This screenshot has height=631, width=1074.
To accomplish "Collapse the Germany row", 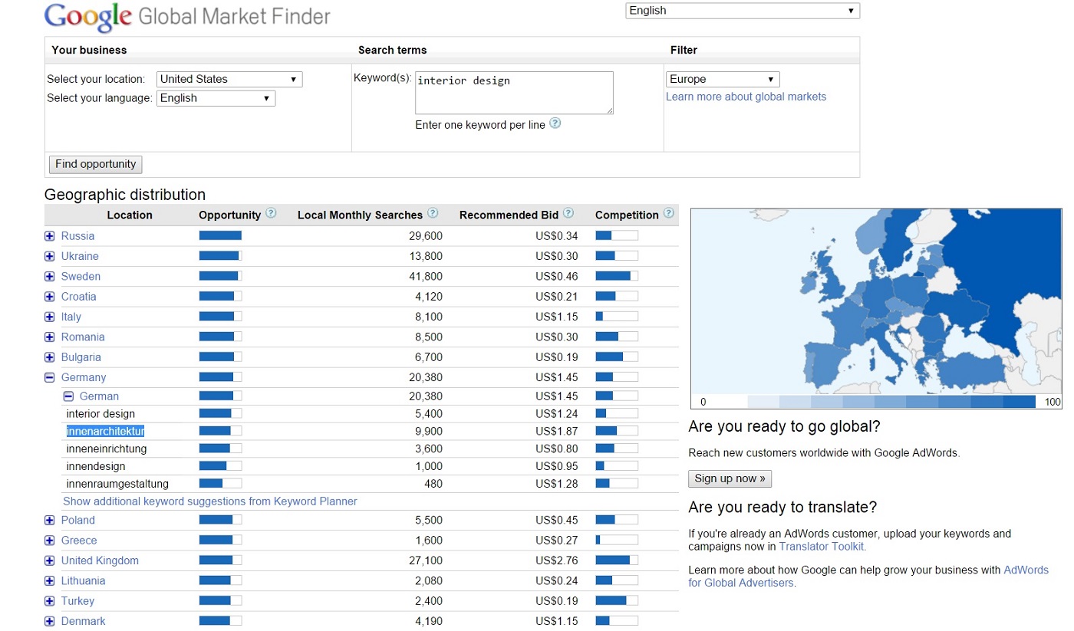I will [x=50, y=377].
